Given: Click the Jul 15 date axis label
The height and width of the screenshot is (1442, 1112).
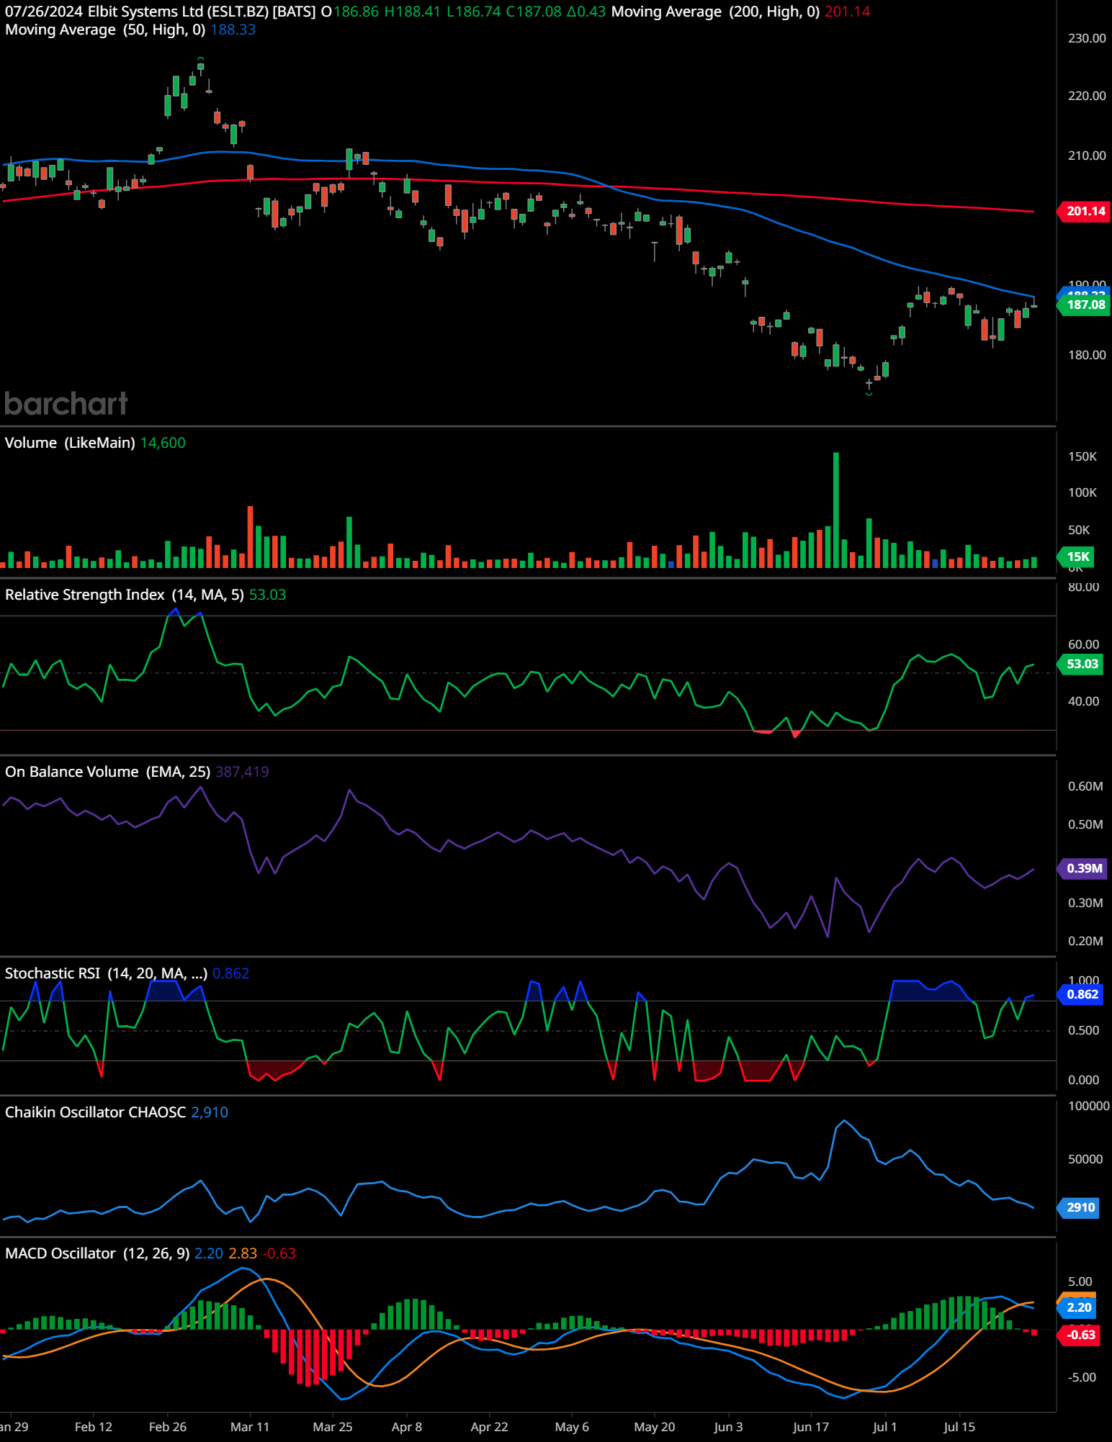Looking at the screenshot, I should pyautogui.click(x=959, y=1427).
